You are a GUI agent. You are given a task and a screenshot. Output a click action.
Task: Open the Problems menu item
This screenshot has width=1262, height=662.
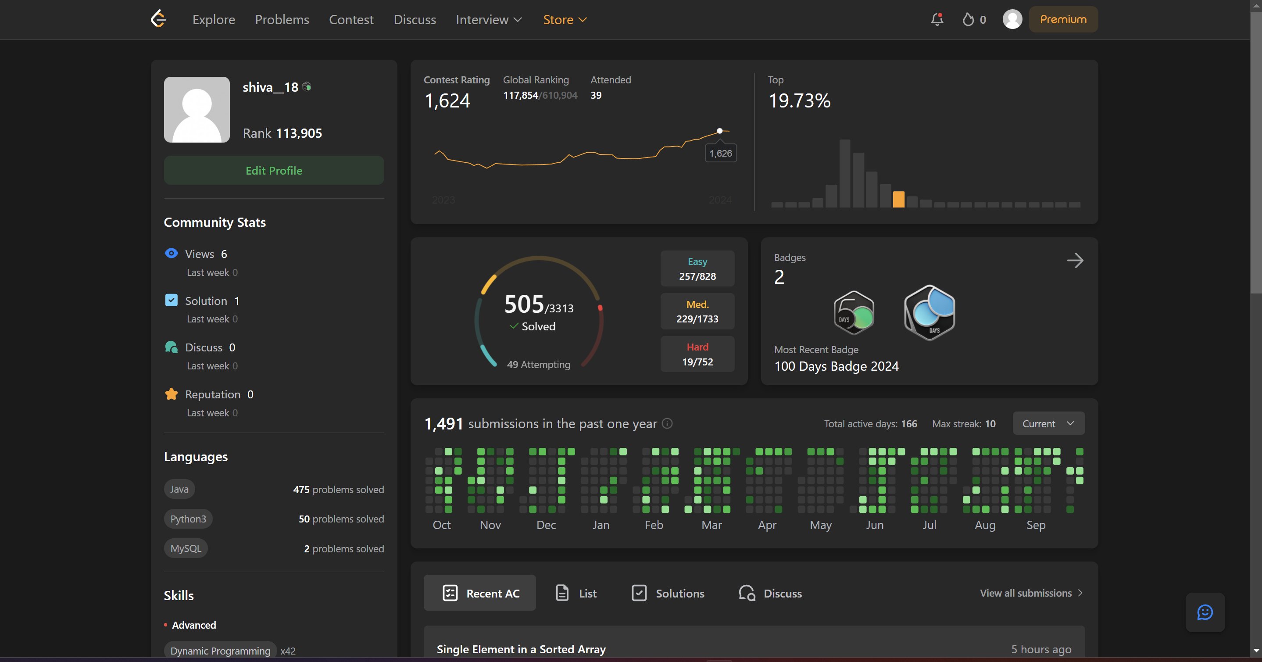point(282,20)
